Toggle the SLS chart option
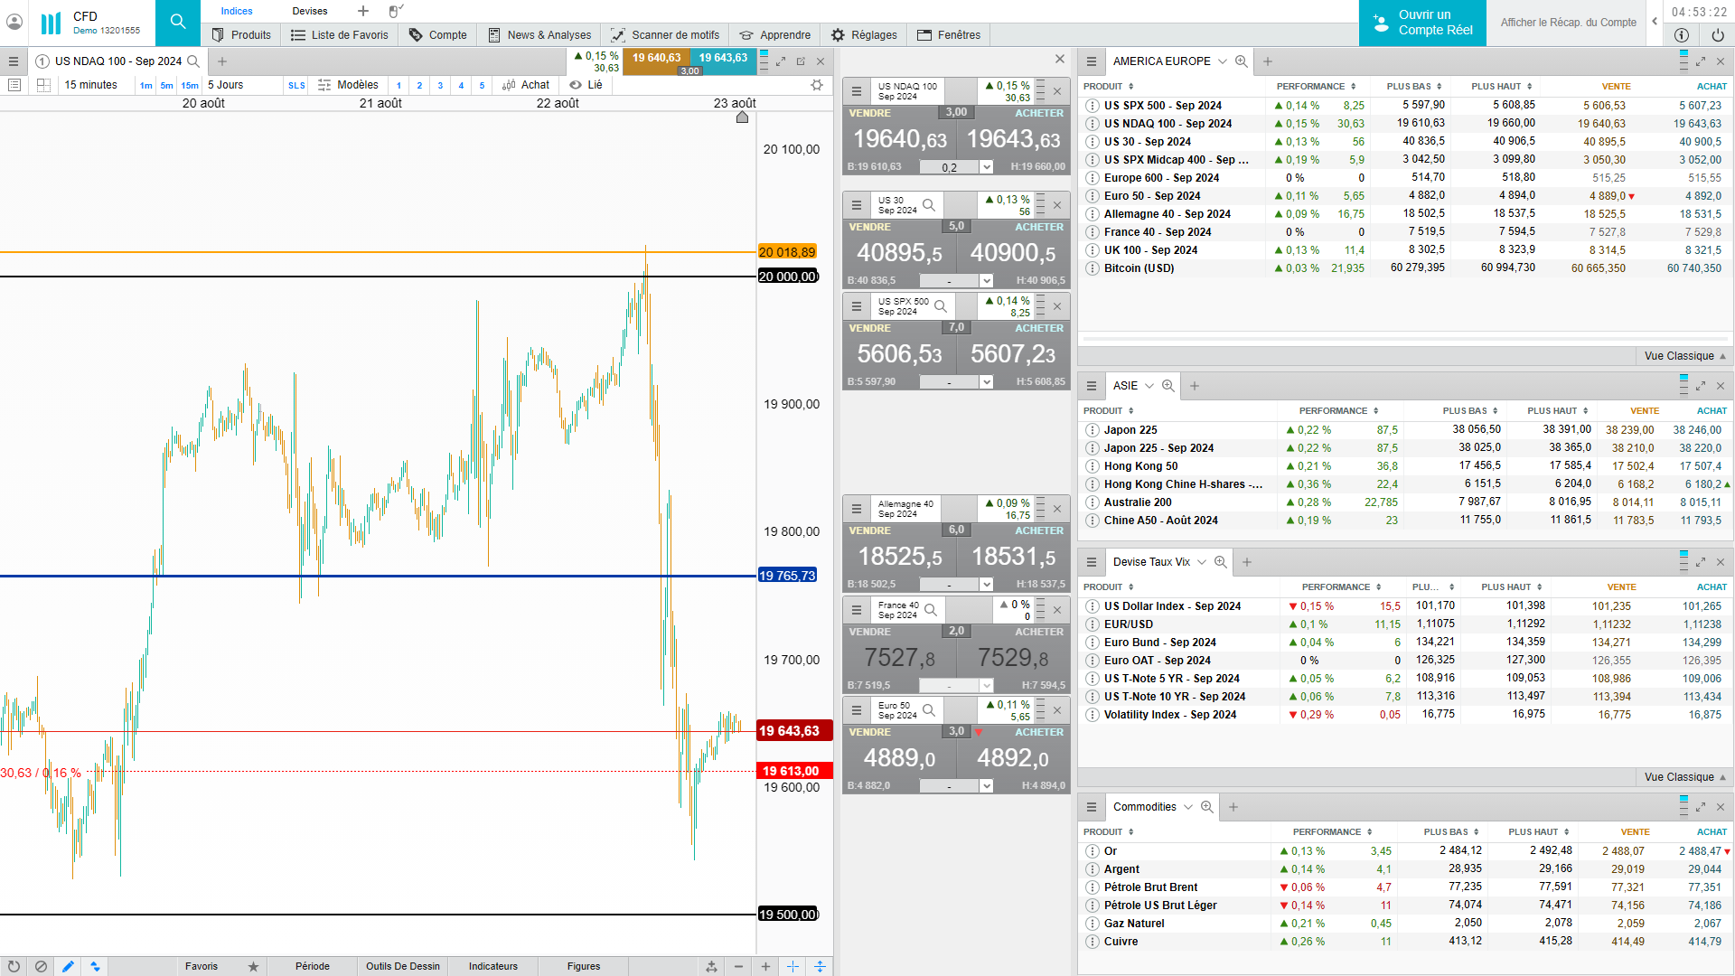1735x976 pixels. pos(296,85)
